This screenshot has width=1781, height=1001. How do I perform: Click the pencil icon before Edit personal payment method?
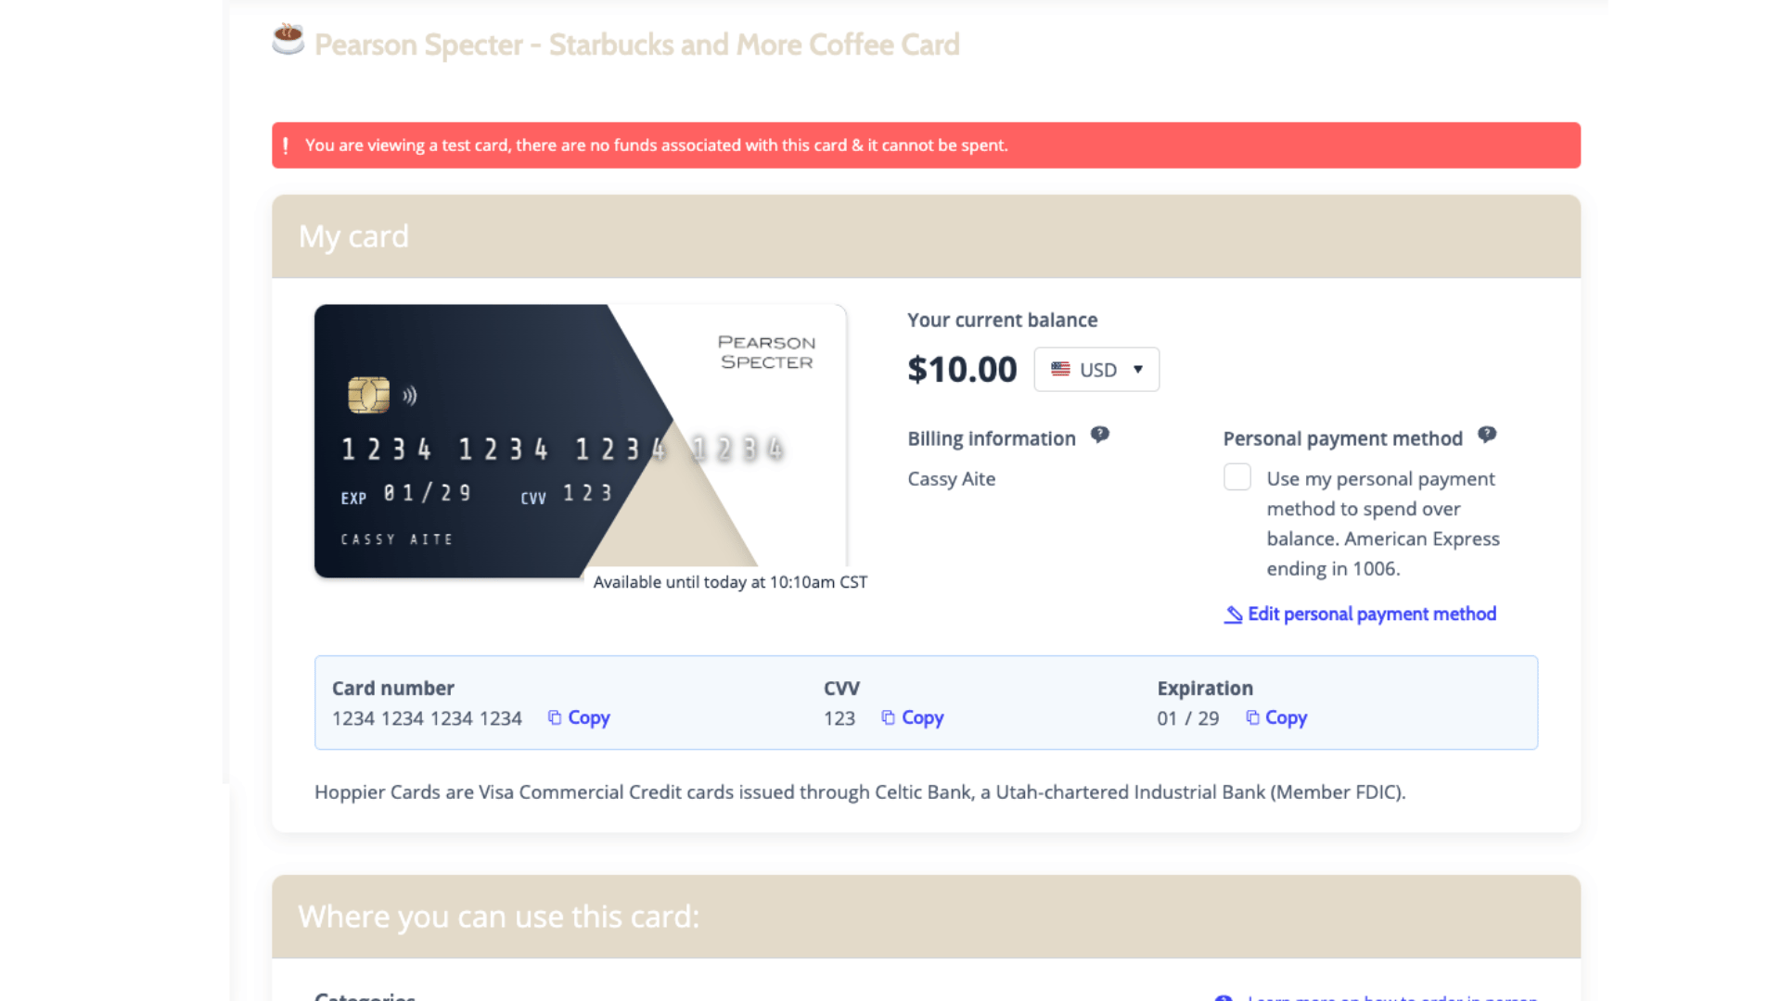tap(1232, 614)
